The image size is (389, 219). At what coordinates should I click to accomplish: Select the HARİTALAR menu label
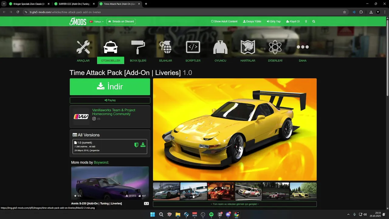pos(248,61)
